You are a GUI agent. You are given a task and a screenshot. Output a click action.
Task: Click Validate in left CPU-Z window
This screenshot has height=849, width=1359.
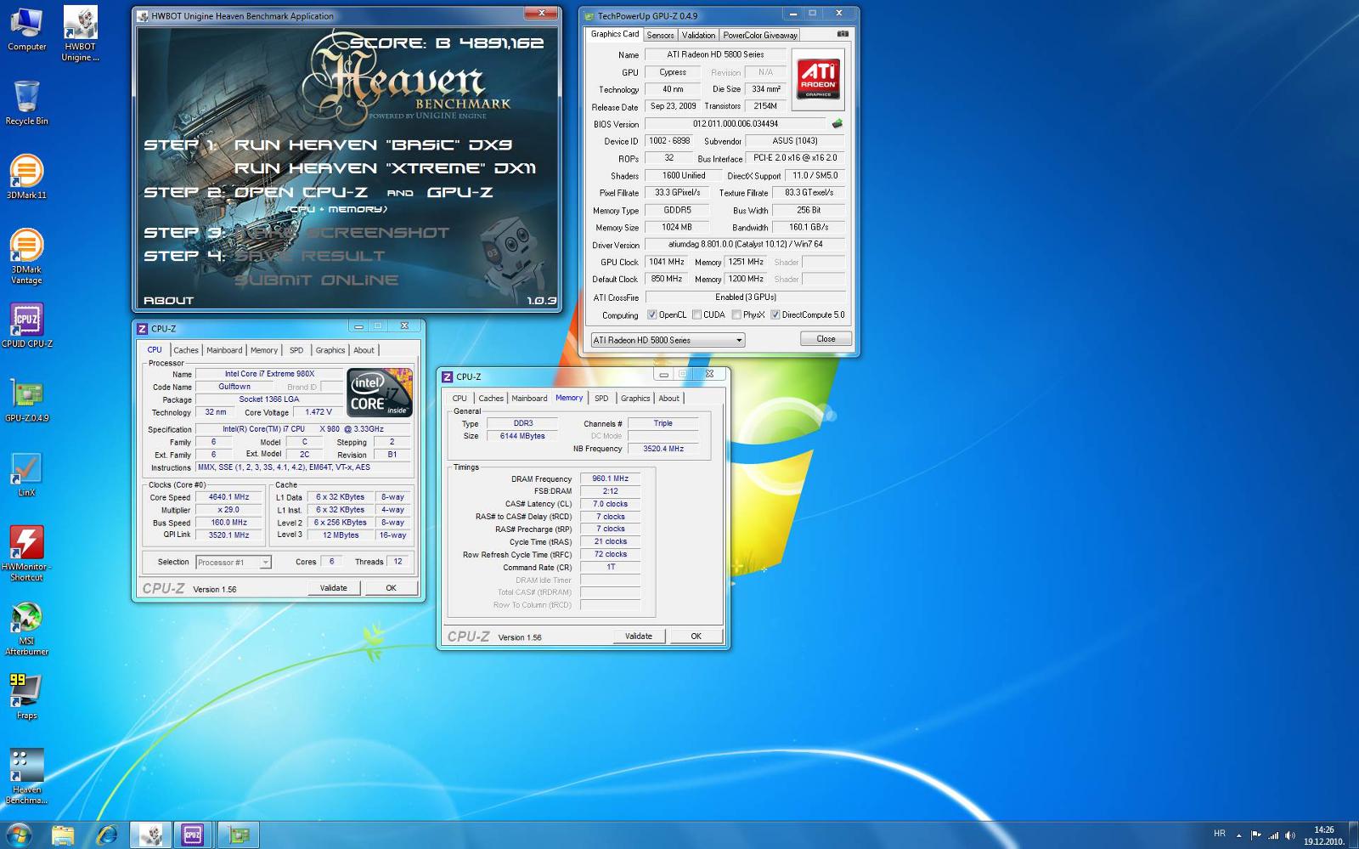tap(333, 587)
